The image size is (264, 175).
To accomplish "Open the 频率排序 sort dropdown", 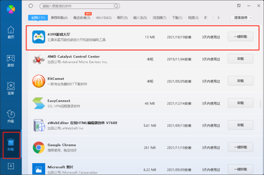I will coord(242,18).
